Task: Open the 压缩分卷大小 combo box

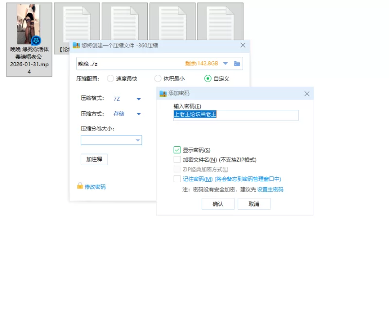Action: pyautogui.click(x=111, y=140)
